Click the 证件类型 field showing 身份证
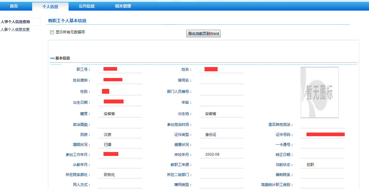Image resolution: width=369 pixels, height=189 pixels. pyautogui.click(x=221, y=135)
